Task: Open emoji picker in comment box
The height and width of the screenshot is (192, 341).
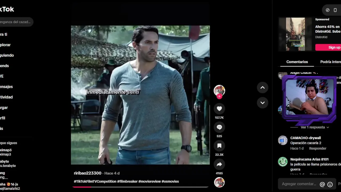Action: point(330,184)
